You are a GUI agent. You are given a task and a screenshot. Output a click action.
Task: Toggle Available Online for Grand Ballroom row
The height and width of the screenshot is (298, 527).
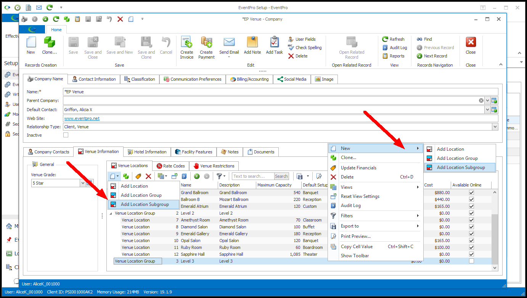click(471, 193)
